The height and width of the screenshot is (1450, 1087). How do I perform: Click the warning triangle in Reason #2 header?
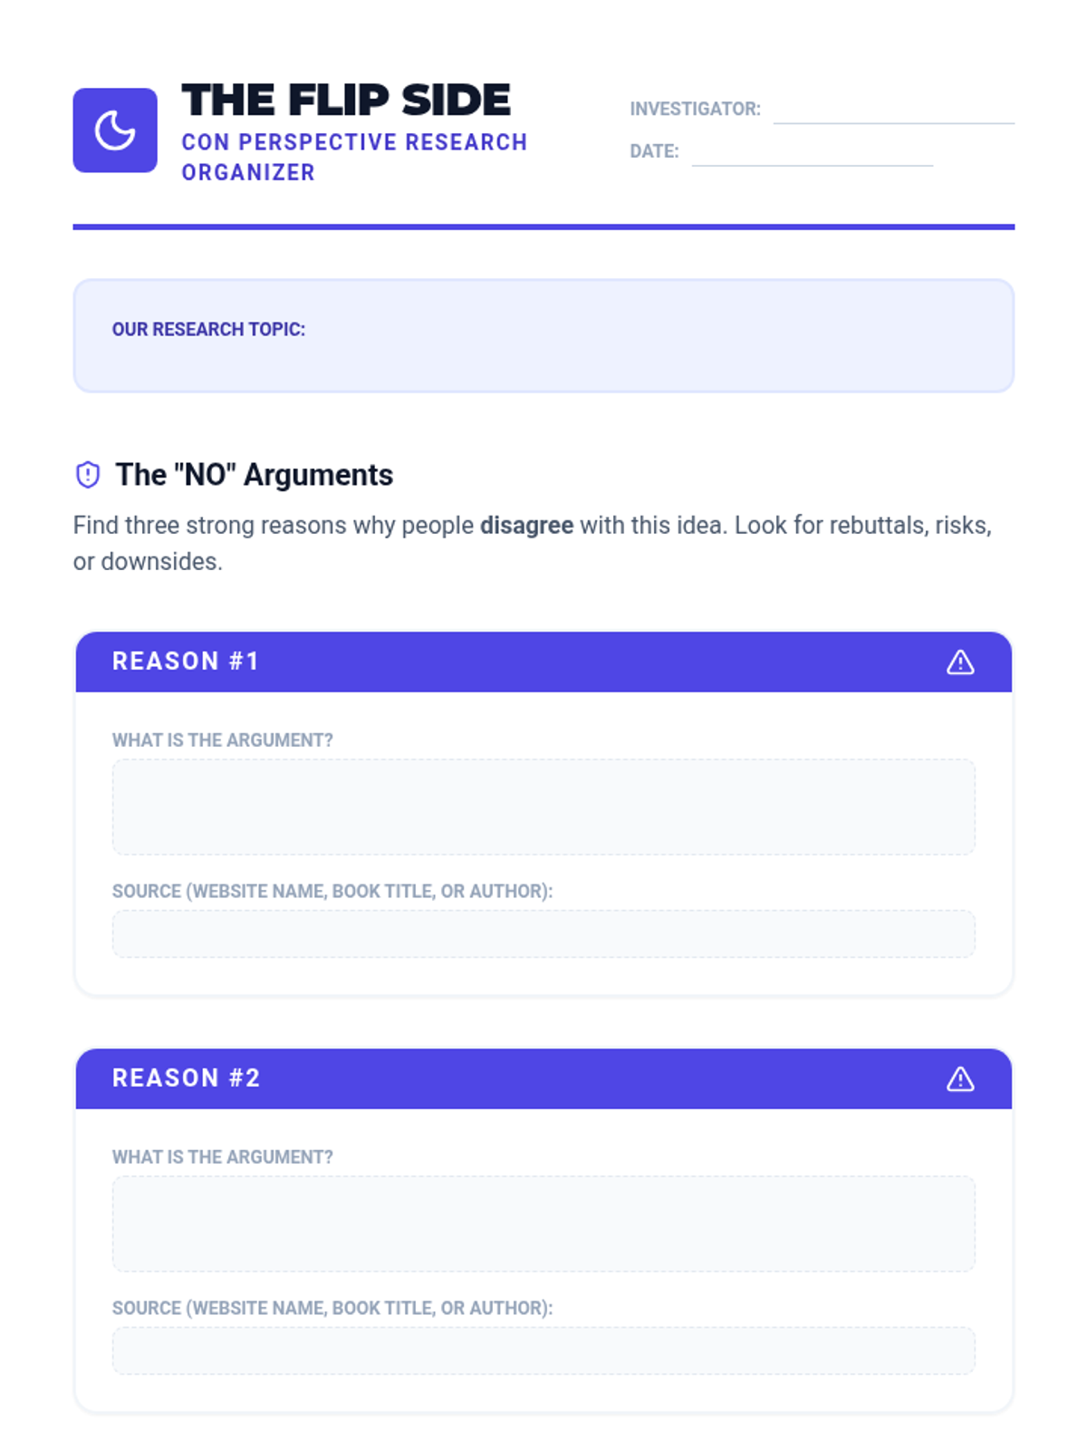click(x=960, y=1079)
